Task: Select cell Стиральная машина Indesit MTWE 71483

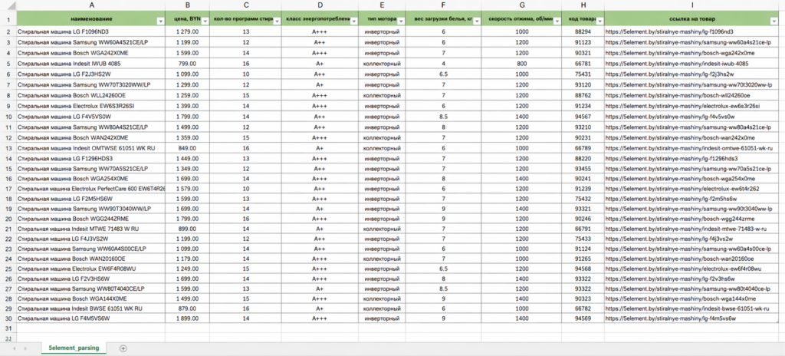Action: pyautogui.click(x=91, y=228)
